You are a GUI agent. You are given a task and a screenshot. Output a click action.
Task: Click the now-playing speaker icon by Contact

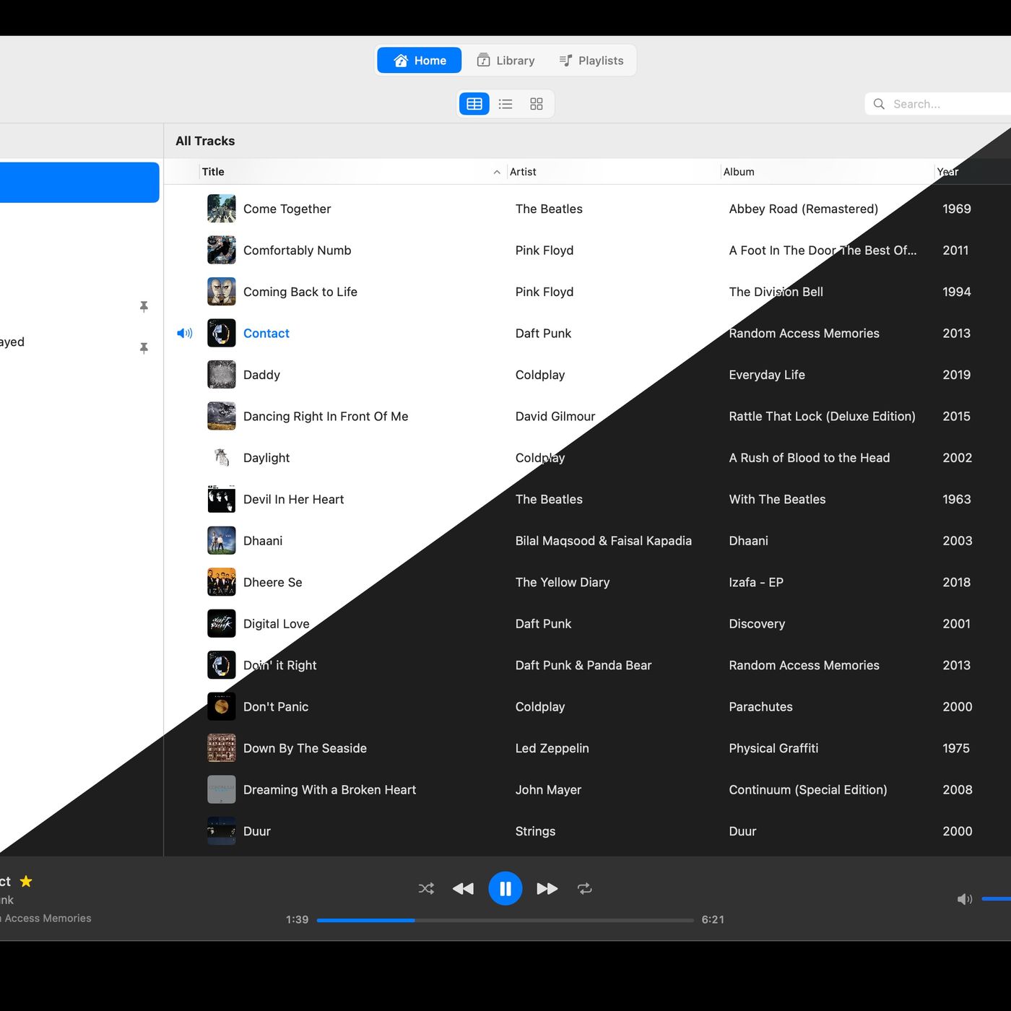185,333
